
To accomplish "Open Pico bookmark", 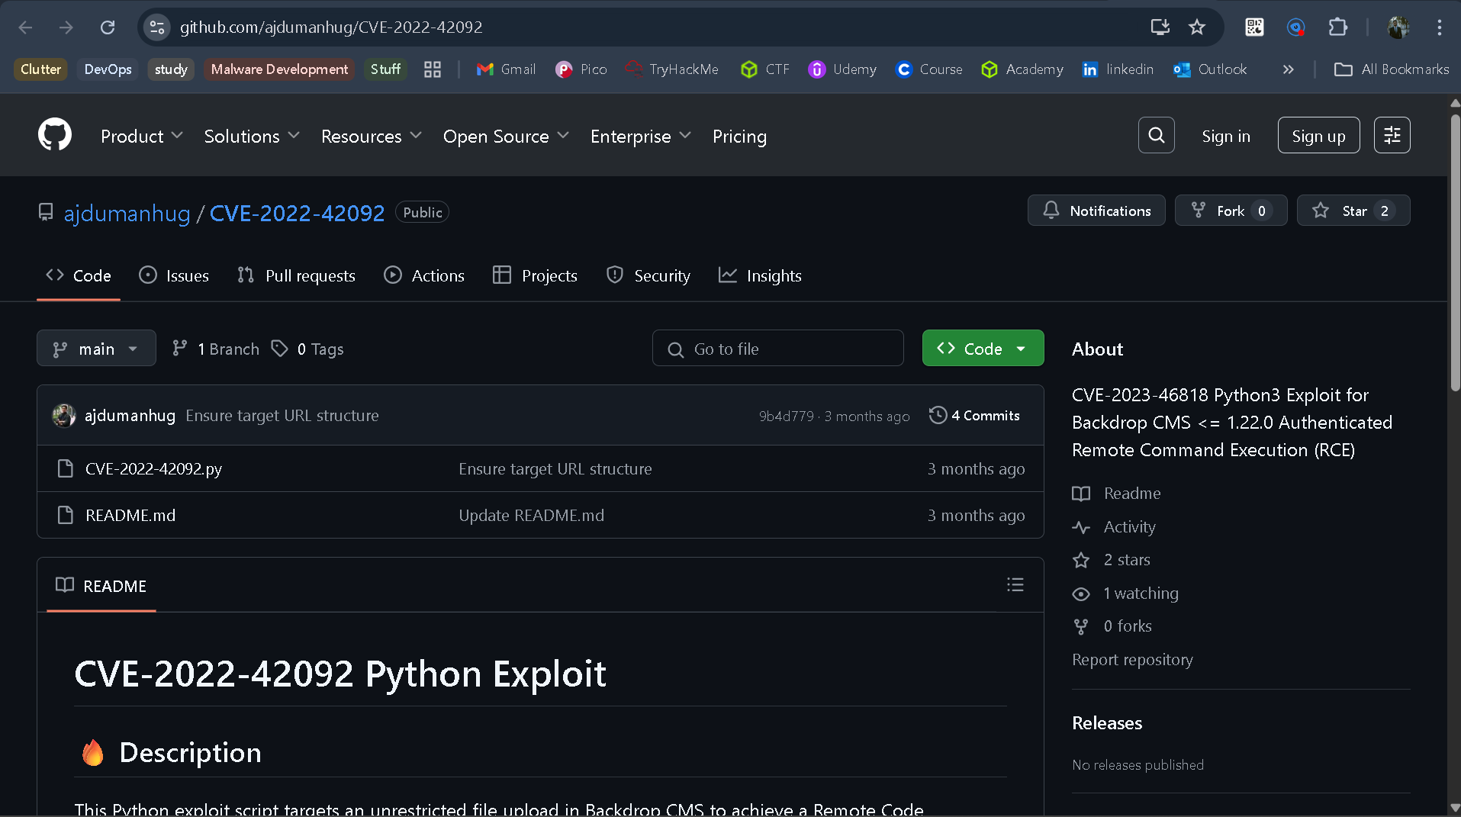I will point(581,69).
